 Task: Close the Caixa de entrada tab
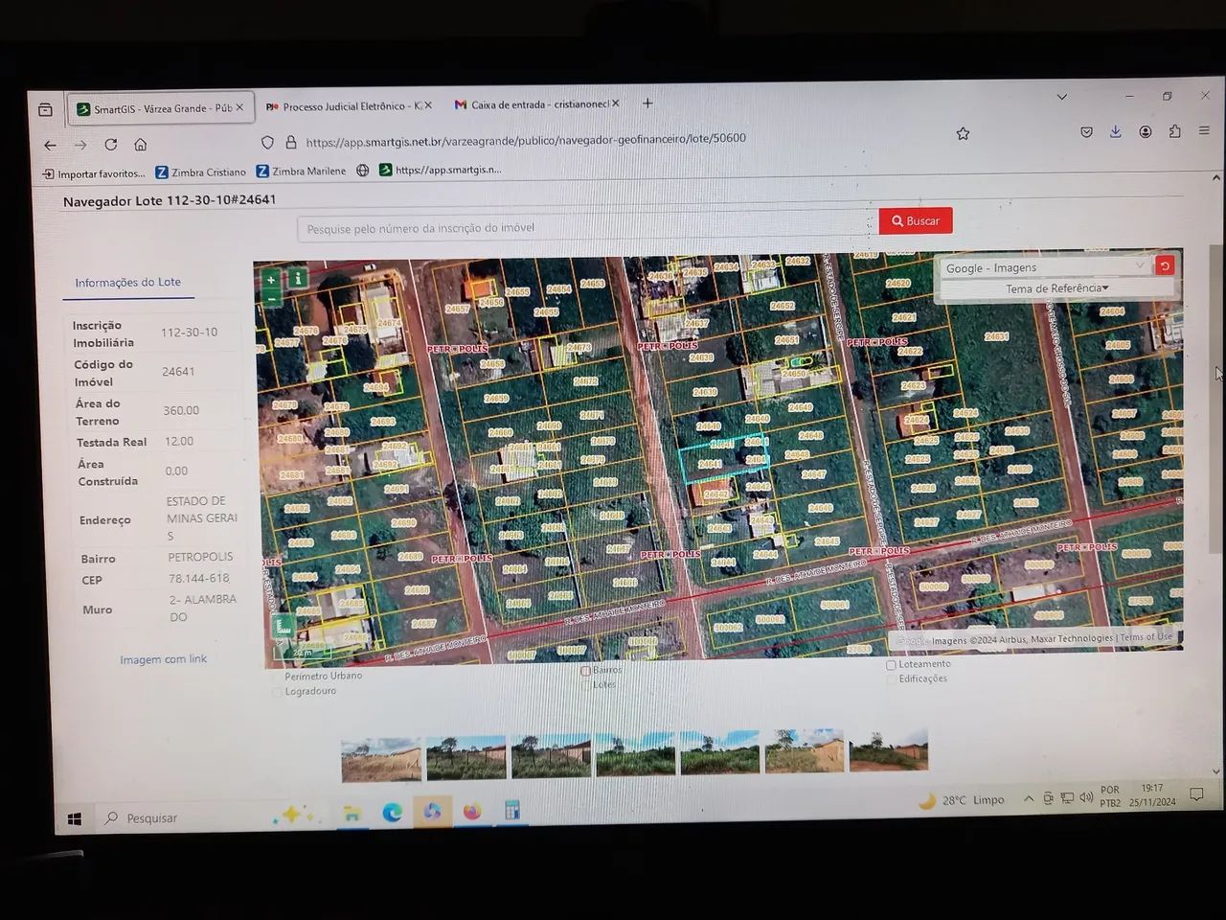[616, 103]
